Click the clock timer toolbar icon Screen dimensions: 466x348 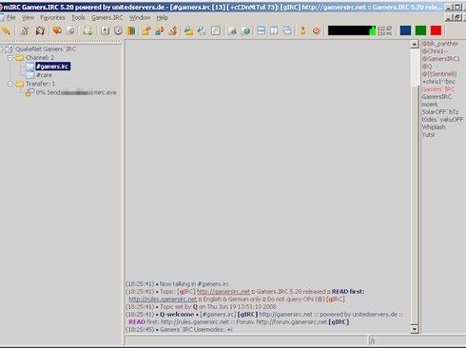coord(118,30)
